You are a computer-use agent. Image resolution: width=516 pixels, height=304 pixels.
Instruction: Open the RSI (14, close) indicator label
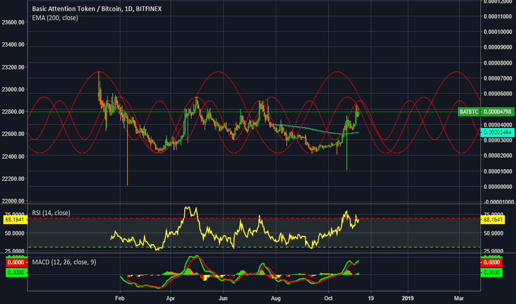51,213
